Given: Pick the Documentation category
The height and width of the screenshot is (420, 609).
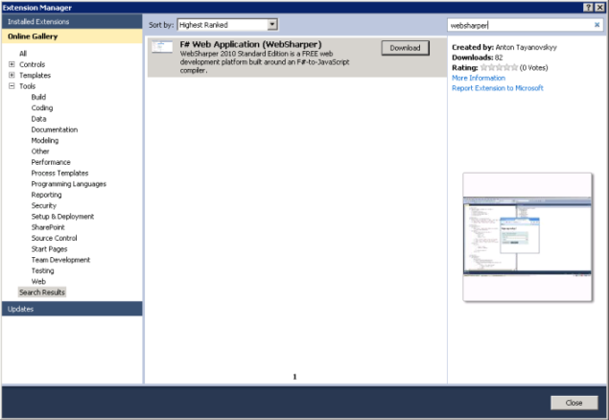Looking at the screenshot, I should [x=55, y=129].
